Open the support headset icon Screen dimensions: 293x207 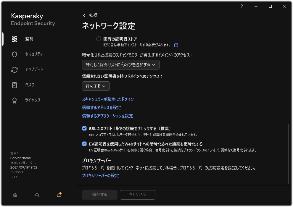tap(37, 195)
